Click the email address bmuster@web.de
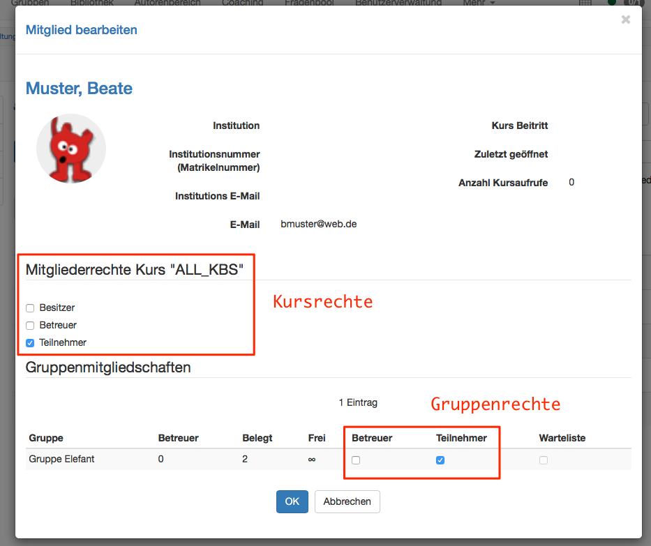Viewport: 651px width, 546px height. 318,224
